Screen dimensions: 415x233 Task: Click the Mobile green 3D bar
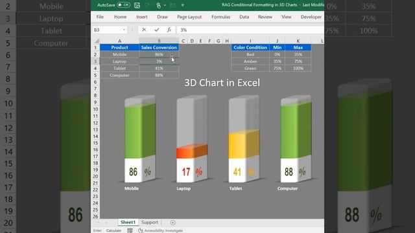click(140, 131)
